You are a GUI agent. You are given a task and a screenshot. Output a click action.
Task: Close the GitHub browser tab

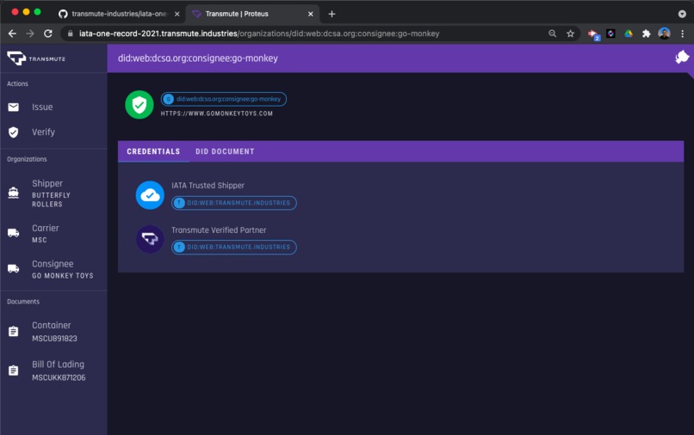pyautogui.click(x=177, y=14)
